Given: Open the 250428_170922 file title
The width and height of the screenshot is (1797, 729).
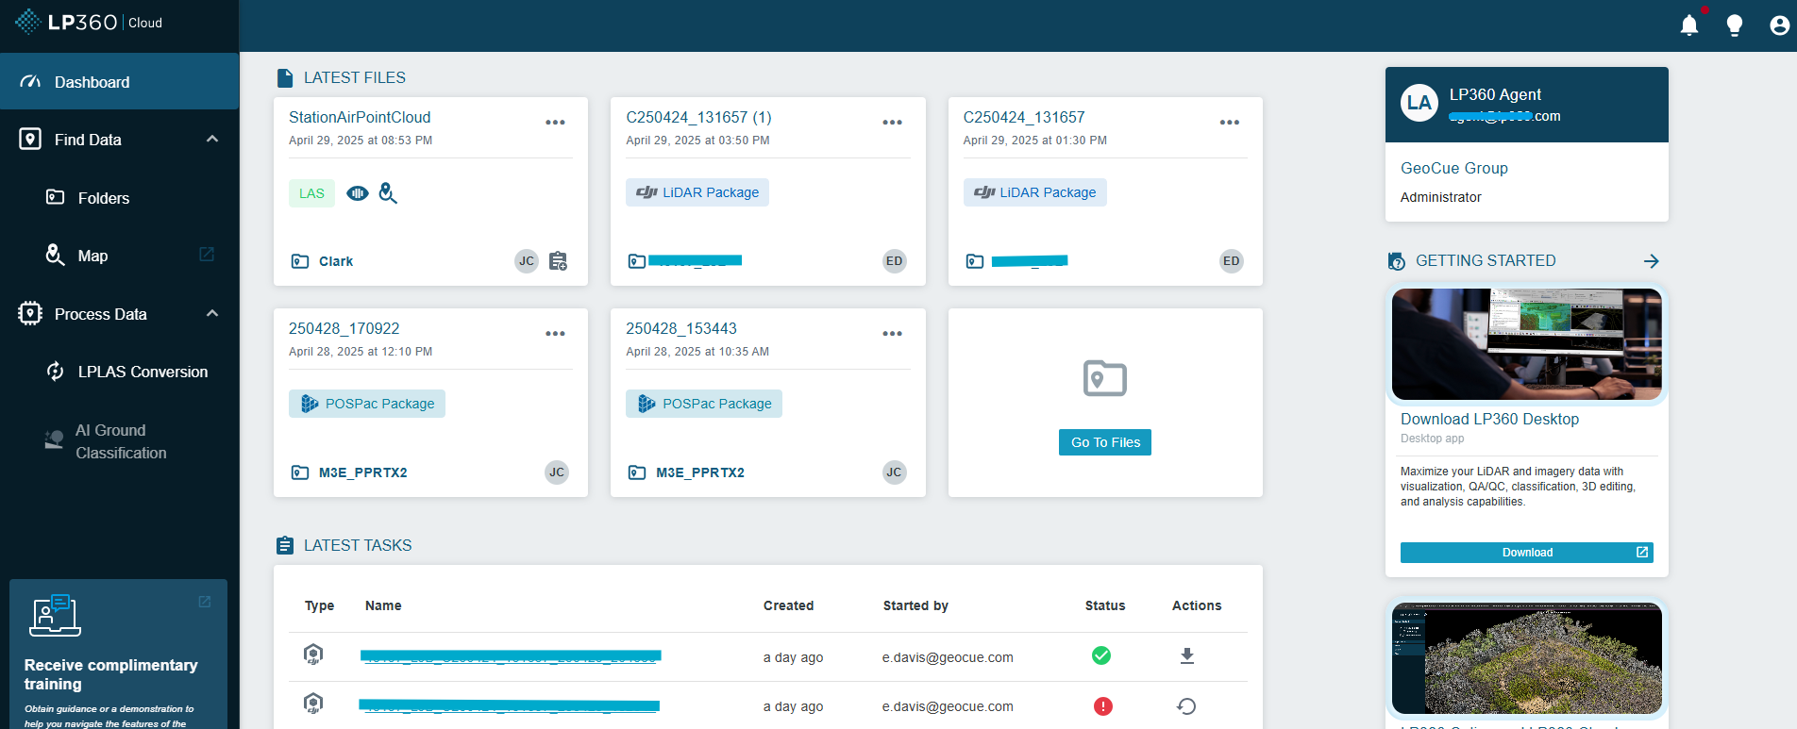Looking at the screenshot, I should 344,328.
